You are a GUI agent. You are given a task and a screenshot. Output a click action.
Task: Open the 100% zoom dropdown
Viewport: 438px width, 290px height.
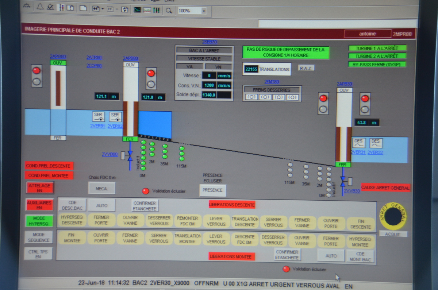203,11
